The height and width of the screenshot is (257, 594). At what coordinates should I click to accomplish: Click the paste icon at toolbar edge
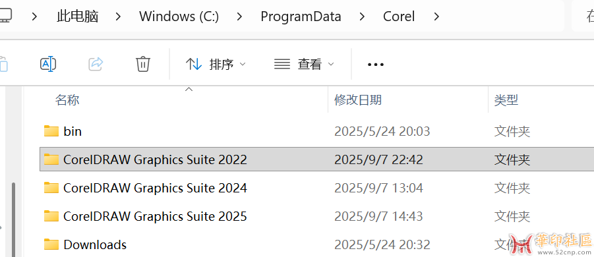click(x=3, y=64)
